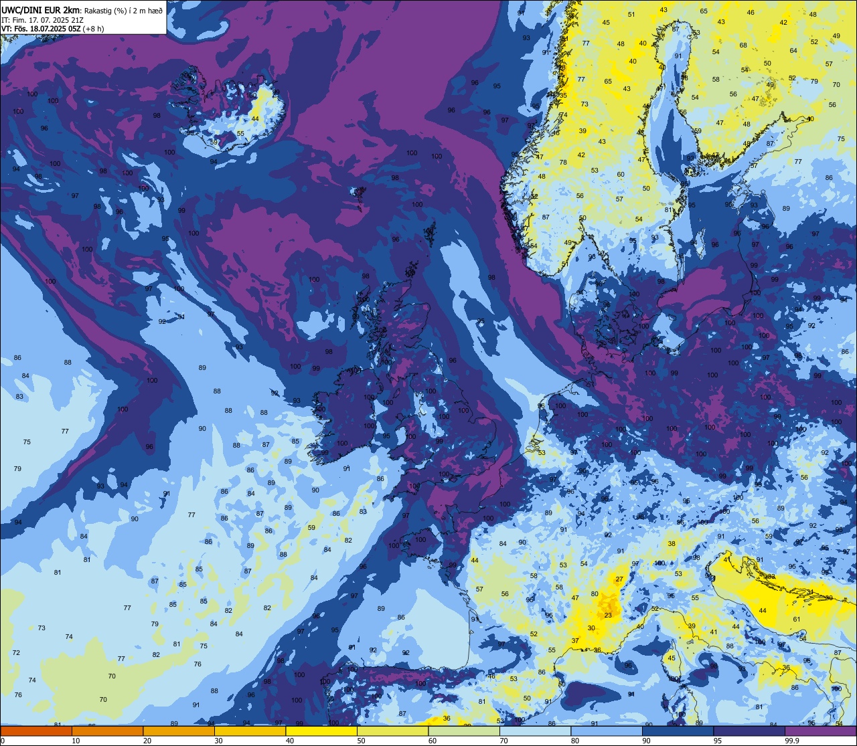Click the 'VT: Fös. 18.07.2025 05Z' valid time
857x746 pixels.
(41, 29)
